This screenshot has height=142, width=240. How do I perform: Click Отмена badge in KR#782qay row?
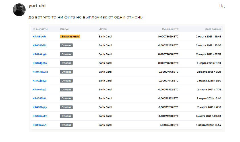coord(67,107)
